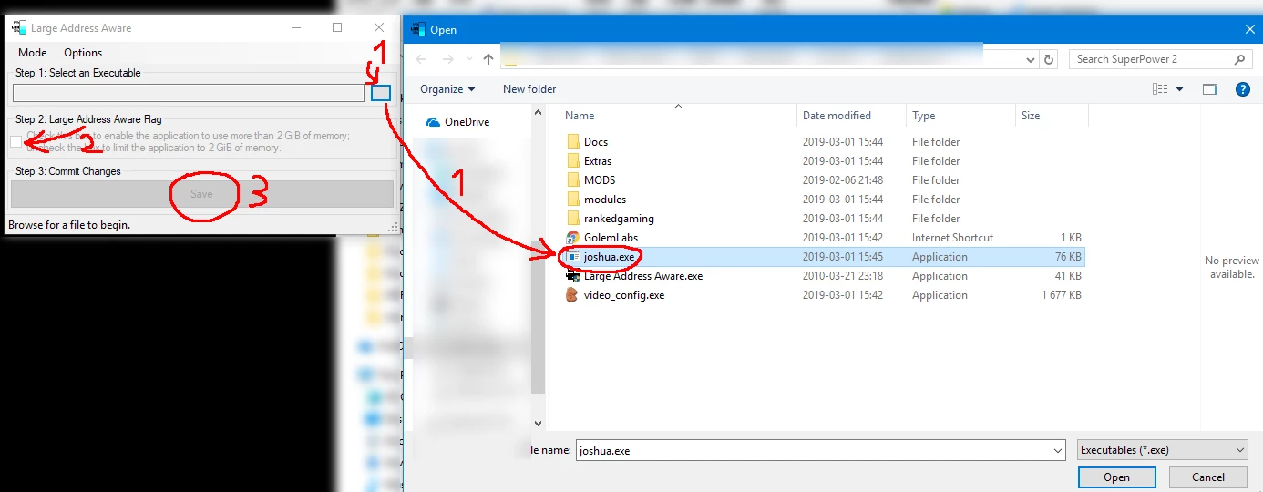Screen dimensions: 1263x492
Task: Open the Mode menu
Action: pyautogui.click(x=33, y=53)
